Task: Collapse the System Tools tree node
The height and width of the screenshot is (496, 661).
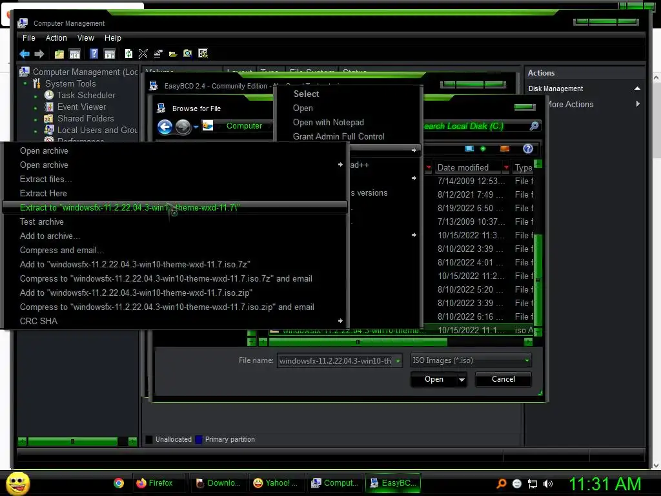Action: (25, 83)
